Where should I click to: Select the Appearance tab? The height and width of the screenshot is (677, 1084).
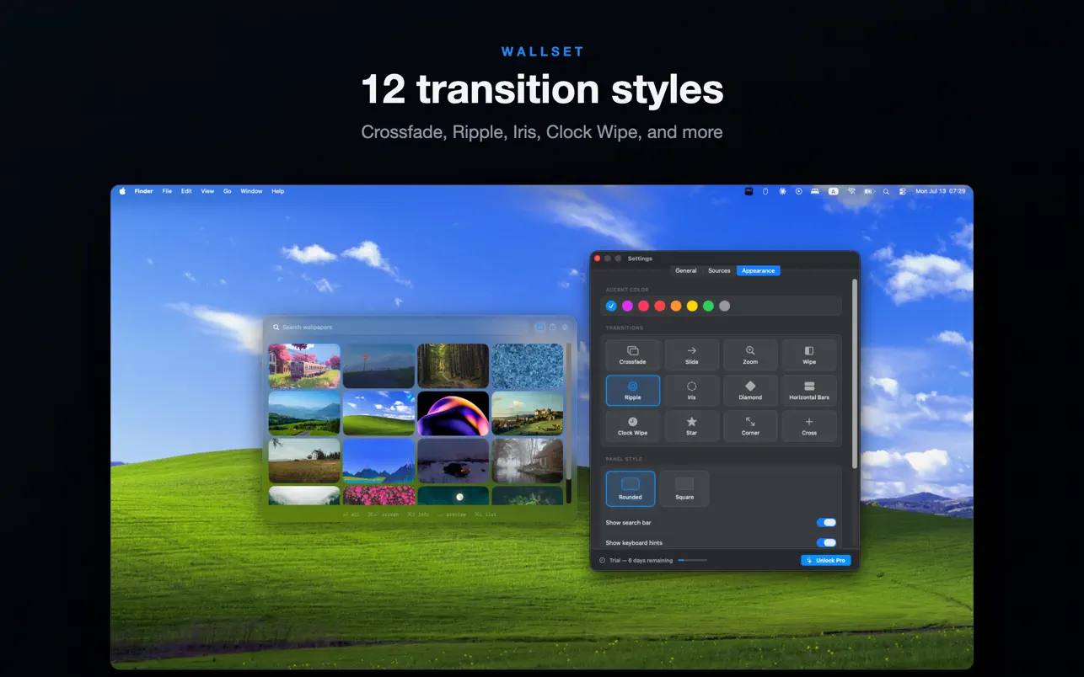pos(759,270)
